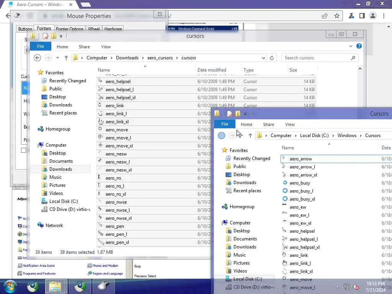Image resolution: width=392 pixels, height=294 pixels.
Task: Open Local Disk (C:) in cursors window sidebar
Action: coord(64,201)
